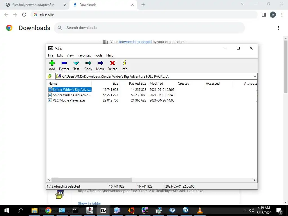
Task: Click the volume speaker tray icon
Action: click(x=251, y=210)
